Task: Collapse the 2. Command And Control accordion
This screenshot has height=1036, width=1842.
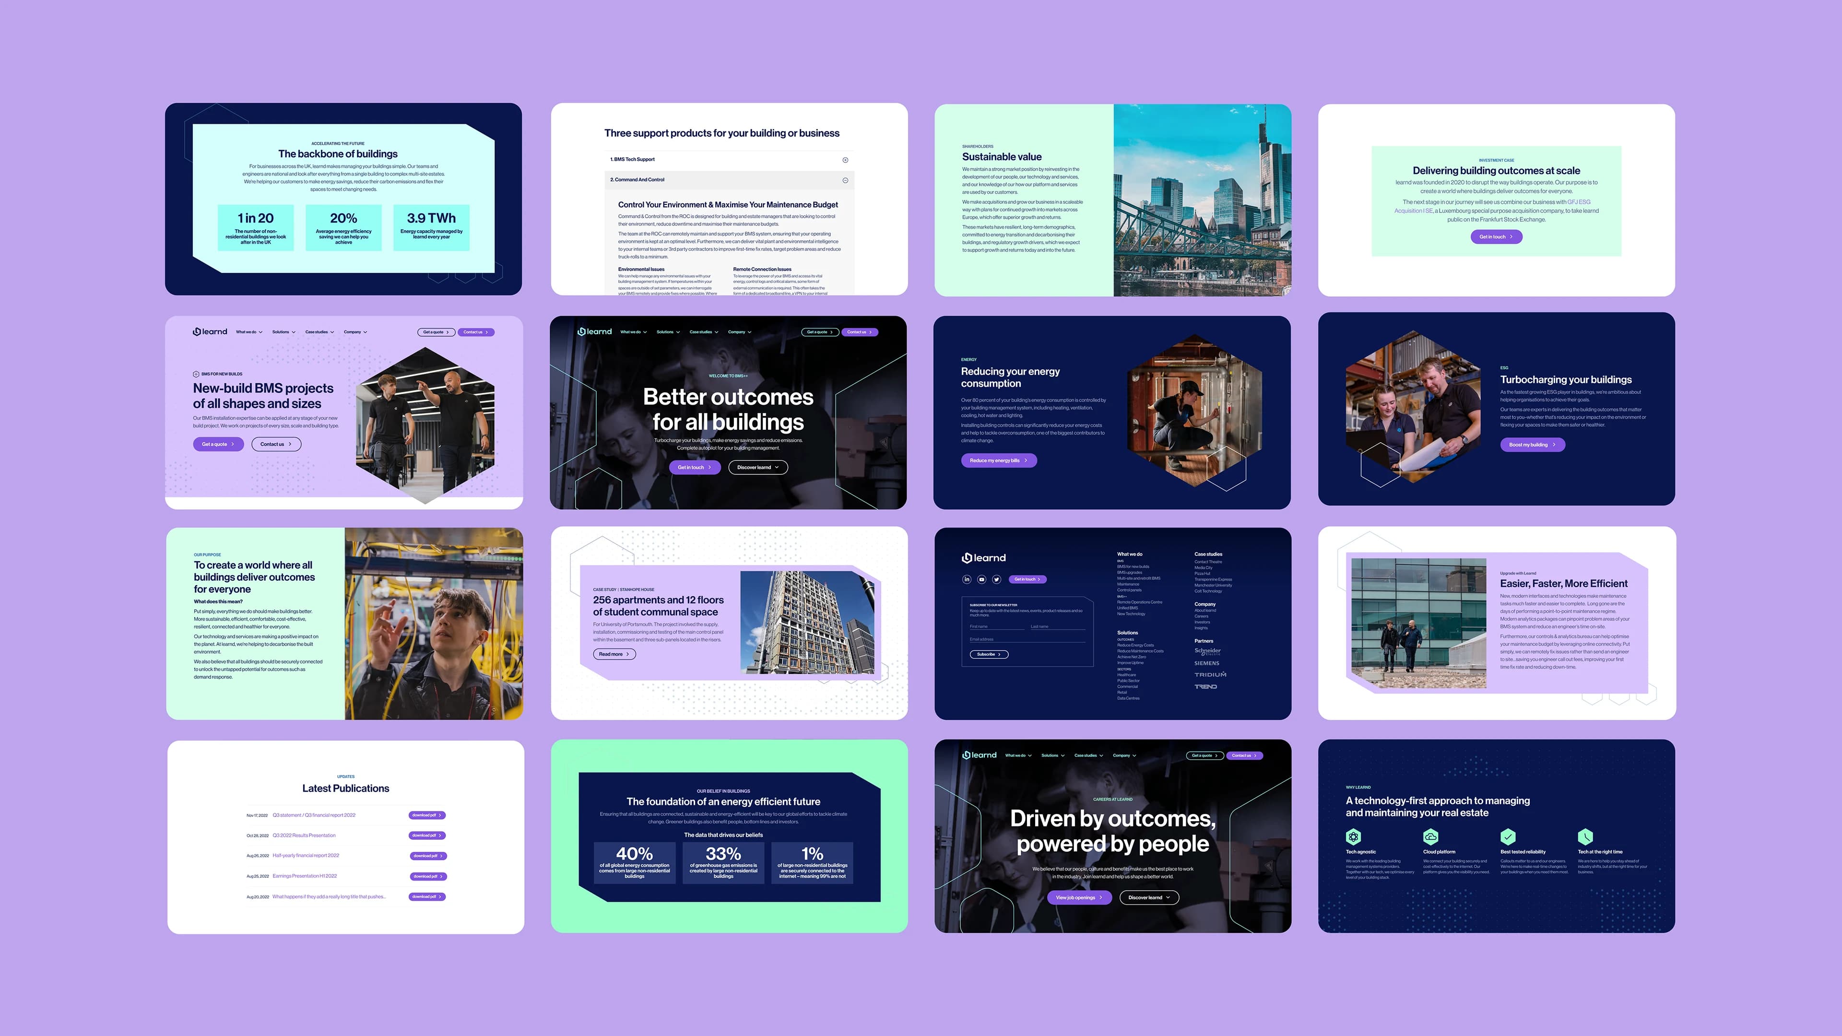Action: click(x=729, y=180)
